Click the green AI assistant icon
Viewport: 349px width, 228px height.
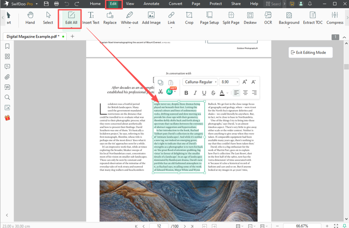[x=169, y=92]
